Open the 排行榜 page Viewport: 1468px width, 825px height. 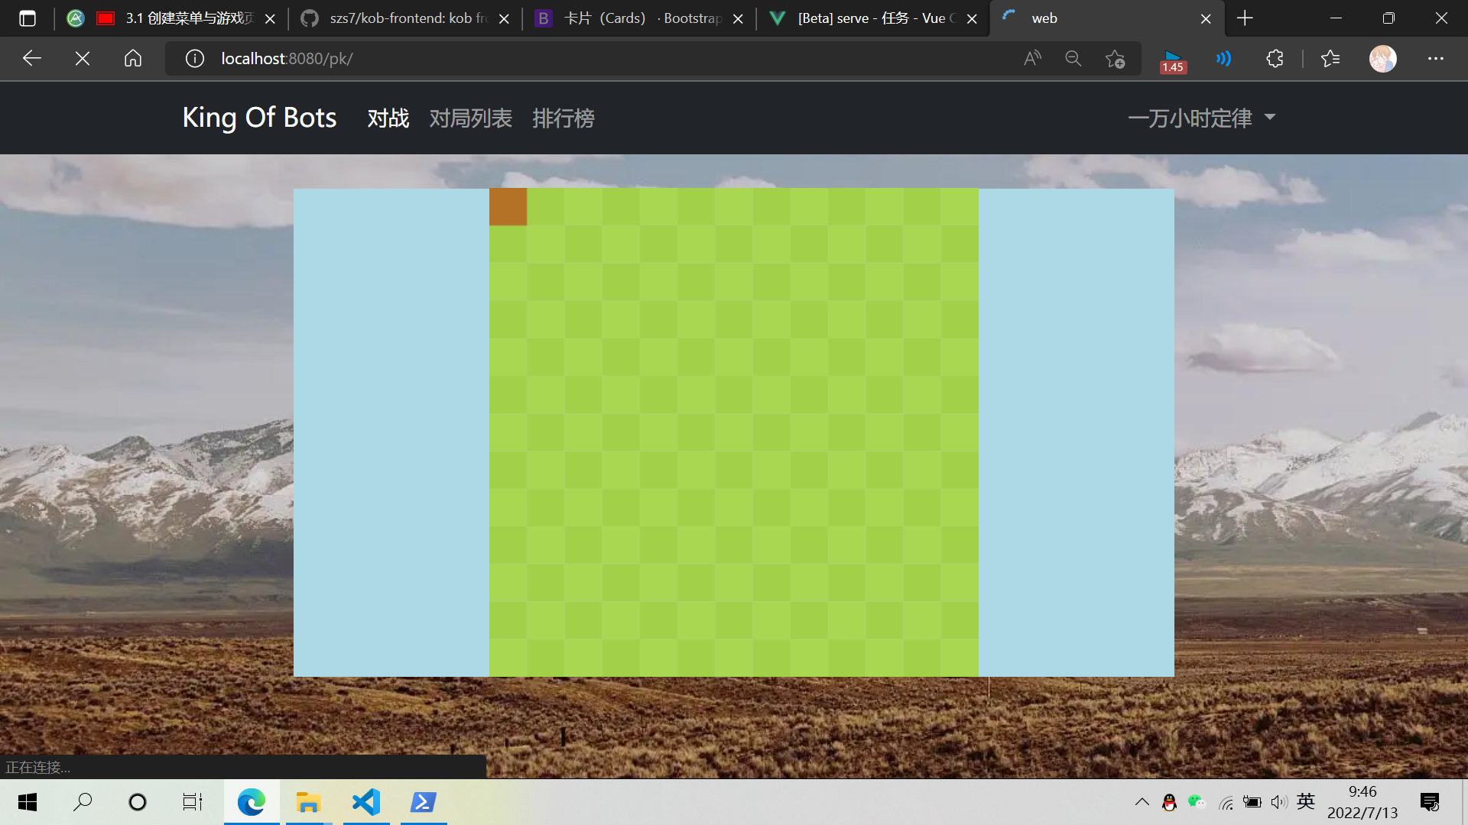click(563, 119)
